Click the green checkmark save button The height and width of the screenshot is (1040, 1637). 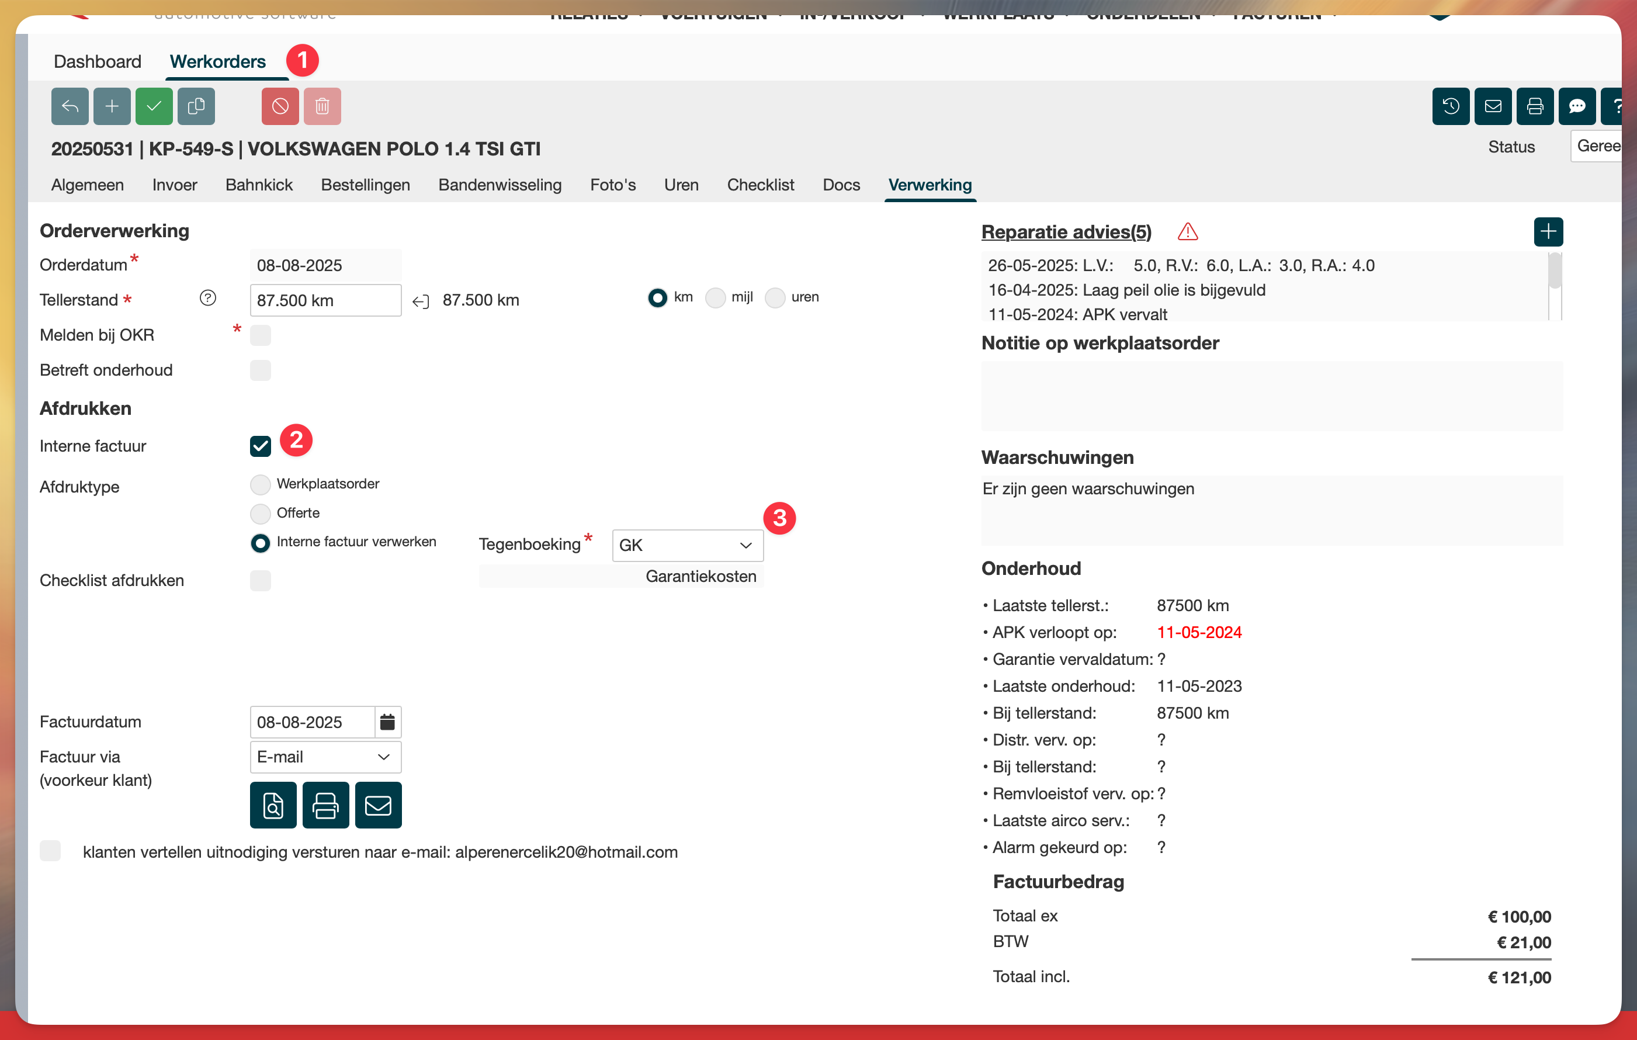pos(154,106)
